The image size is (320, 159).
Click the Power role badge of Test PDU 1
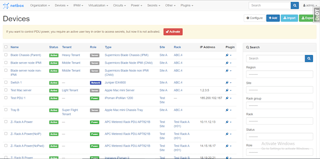coord(94,98)
